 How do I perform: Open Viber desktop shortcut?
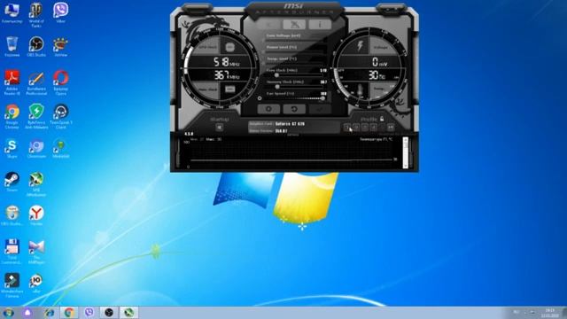[61, 13]
